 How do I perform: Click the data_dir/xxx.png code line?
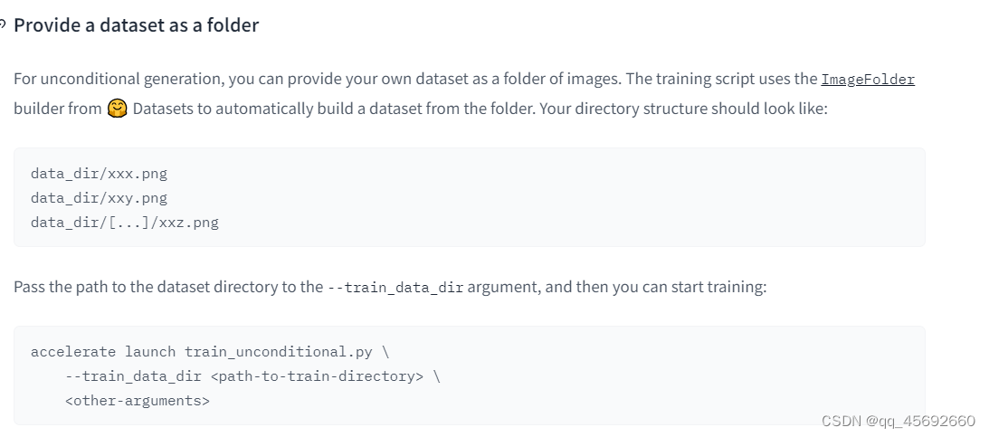click(99, 174)
